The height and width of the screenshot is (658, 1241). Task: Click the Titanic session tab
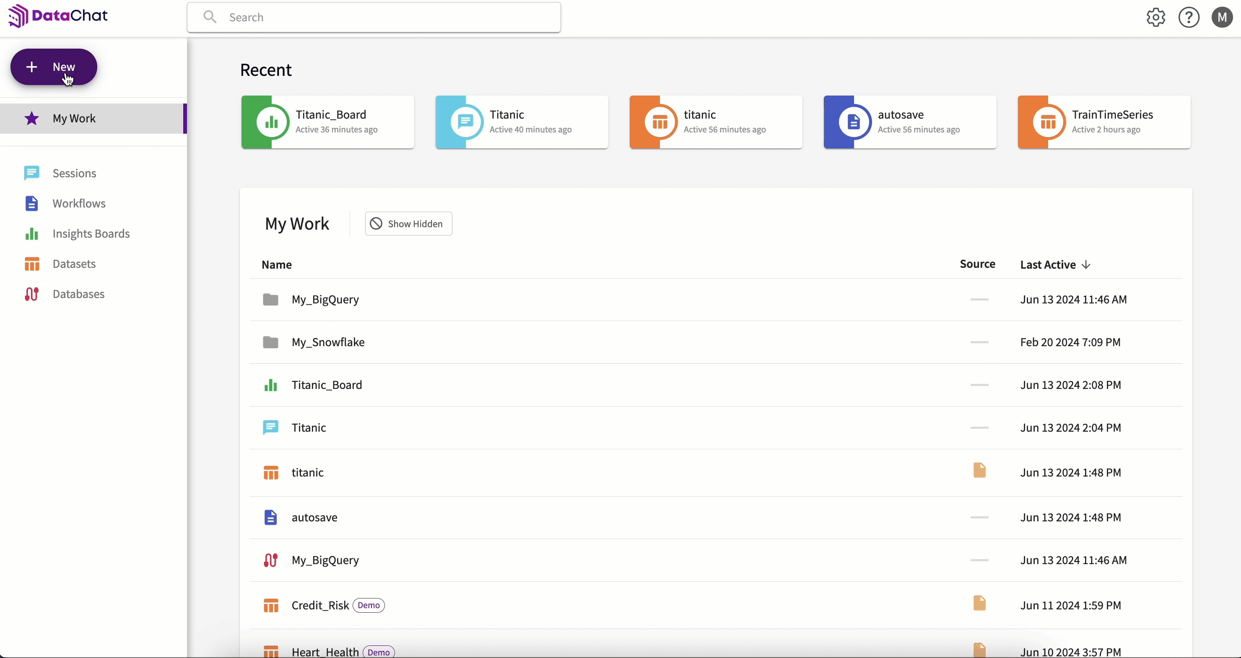[521, 122]
